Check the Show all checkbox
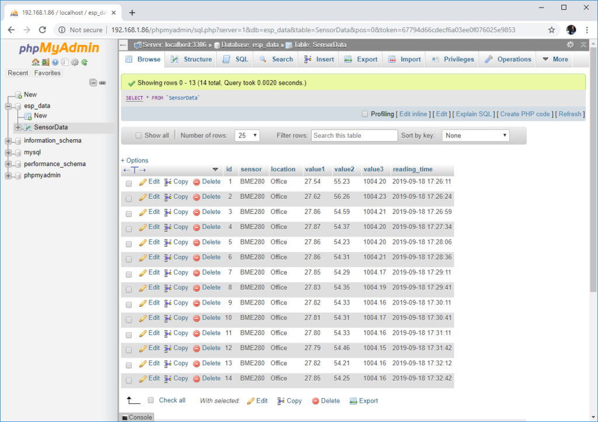 [138, 135]
